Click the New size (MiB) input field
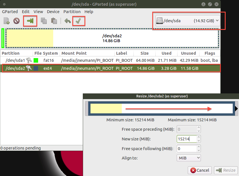 pos(187,139)
